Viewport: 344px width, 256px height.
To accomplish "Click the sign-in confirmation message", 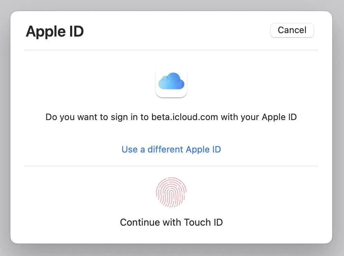I will tap(171, 117).
